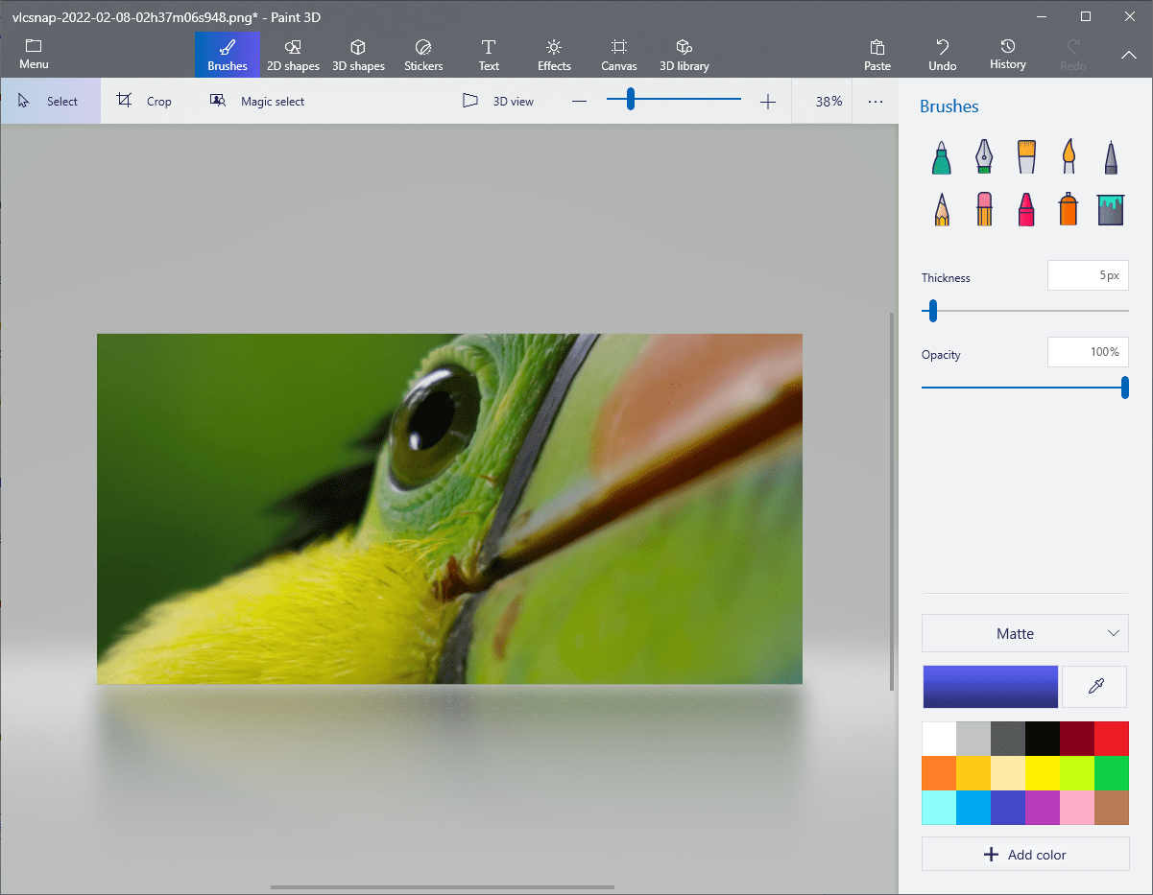The width and height of the screenshot is (1153, 895).
Task: Open the Stickers tab
Action: click(423, 55)
